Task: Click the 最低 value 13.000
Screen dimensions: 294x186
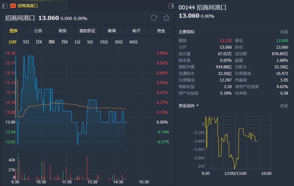Action: tap(282, 40)
